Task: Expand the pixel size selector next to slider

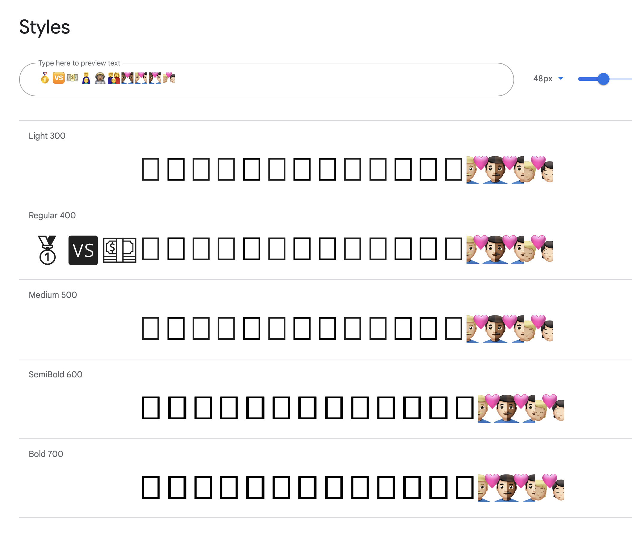Action: (549, 78)
